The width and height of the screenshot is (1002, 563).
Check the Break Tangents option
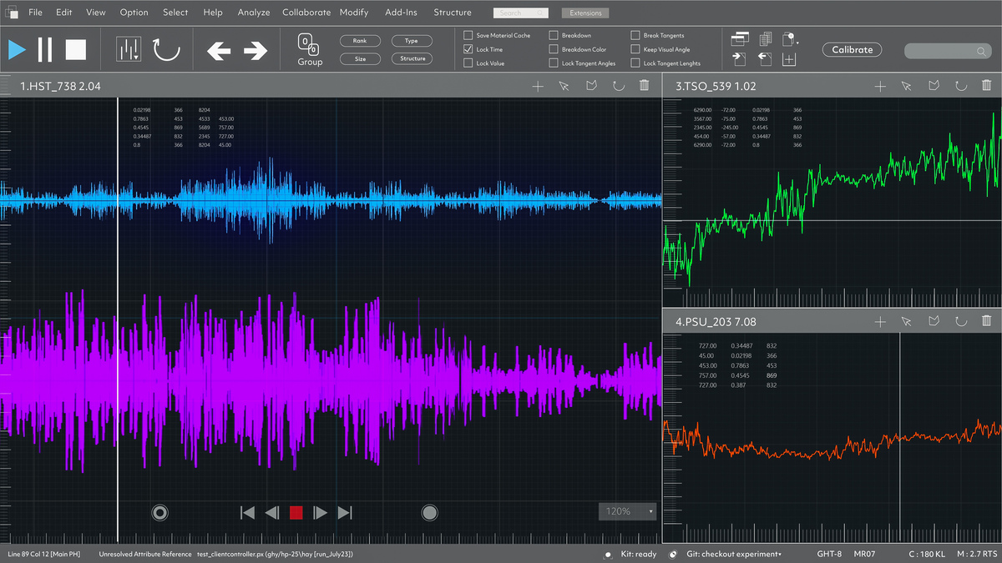tap(635, 36)
